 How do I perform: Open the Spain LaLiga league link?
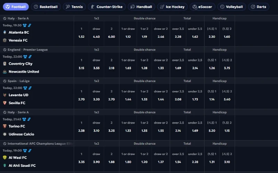[x=18, y=81]
